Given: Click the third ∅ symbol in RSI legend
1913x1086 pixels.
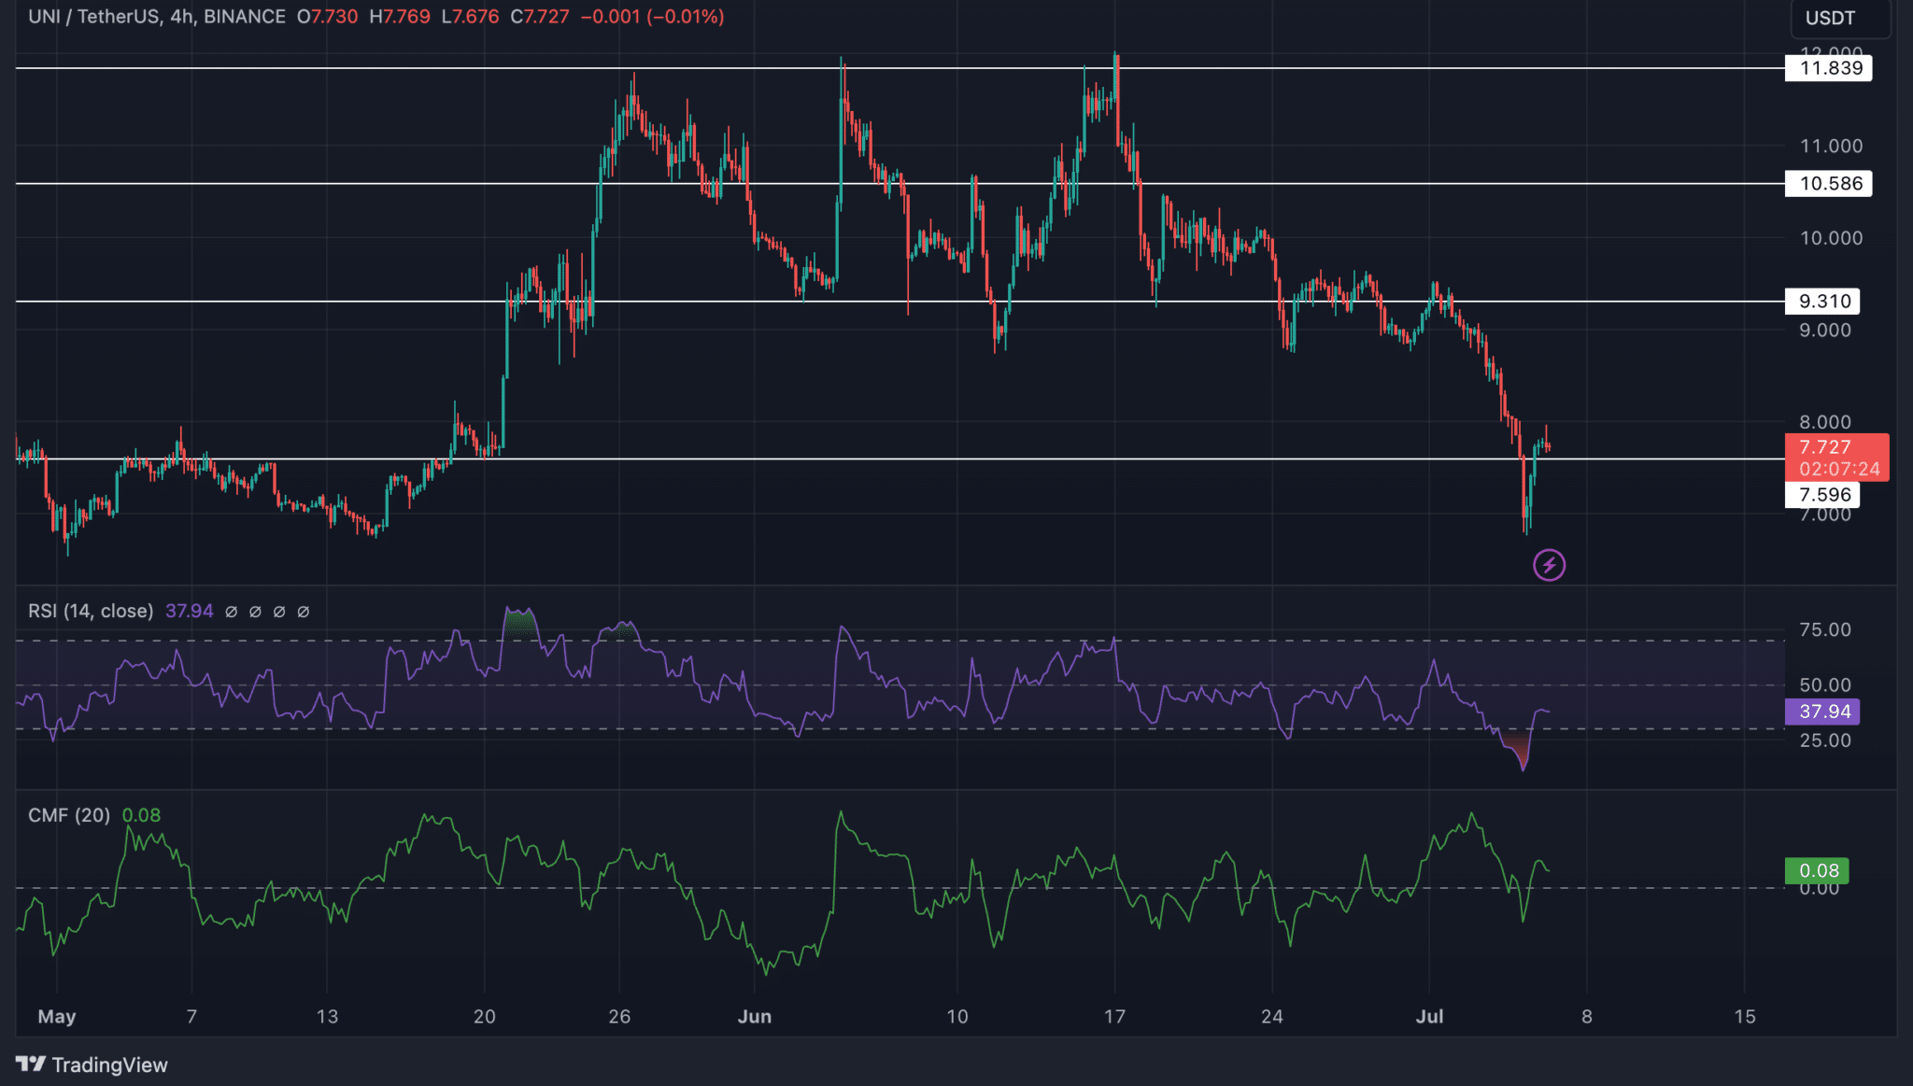Looking at the screenshot, I should coord(278,612).
